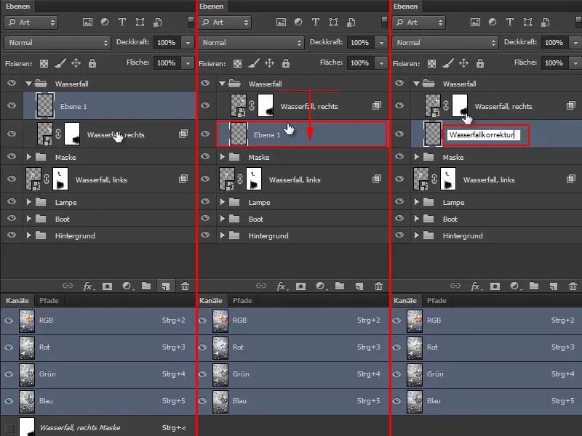Open the Art filter dropdown in left panel
This screenshot has width=582, height=436.
[31, 23]
